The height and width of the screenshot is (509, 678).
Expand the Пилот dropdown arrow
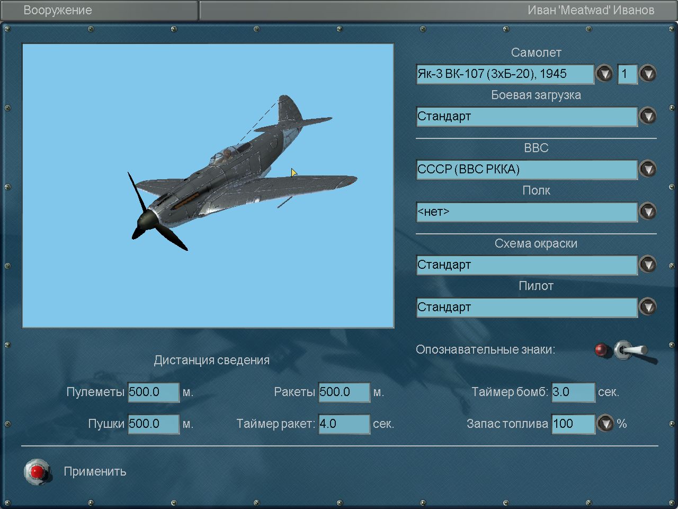pos(648,307)
